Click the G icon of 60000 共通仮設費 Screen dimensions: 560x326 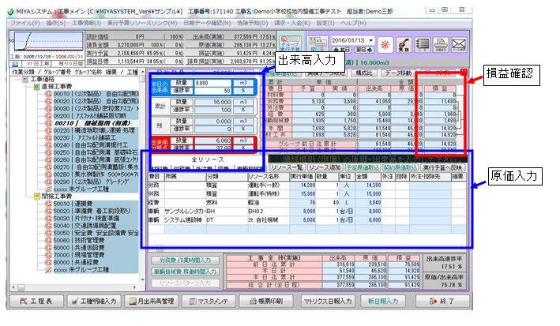(x=48, y=248)
